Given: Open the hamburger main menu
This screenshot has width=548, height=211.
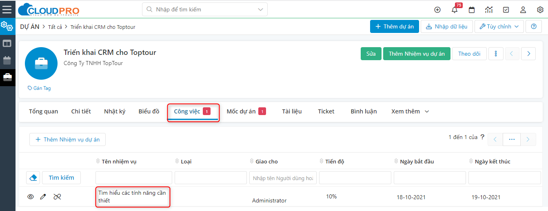Looking at the screenshot, I should (7, 9).
